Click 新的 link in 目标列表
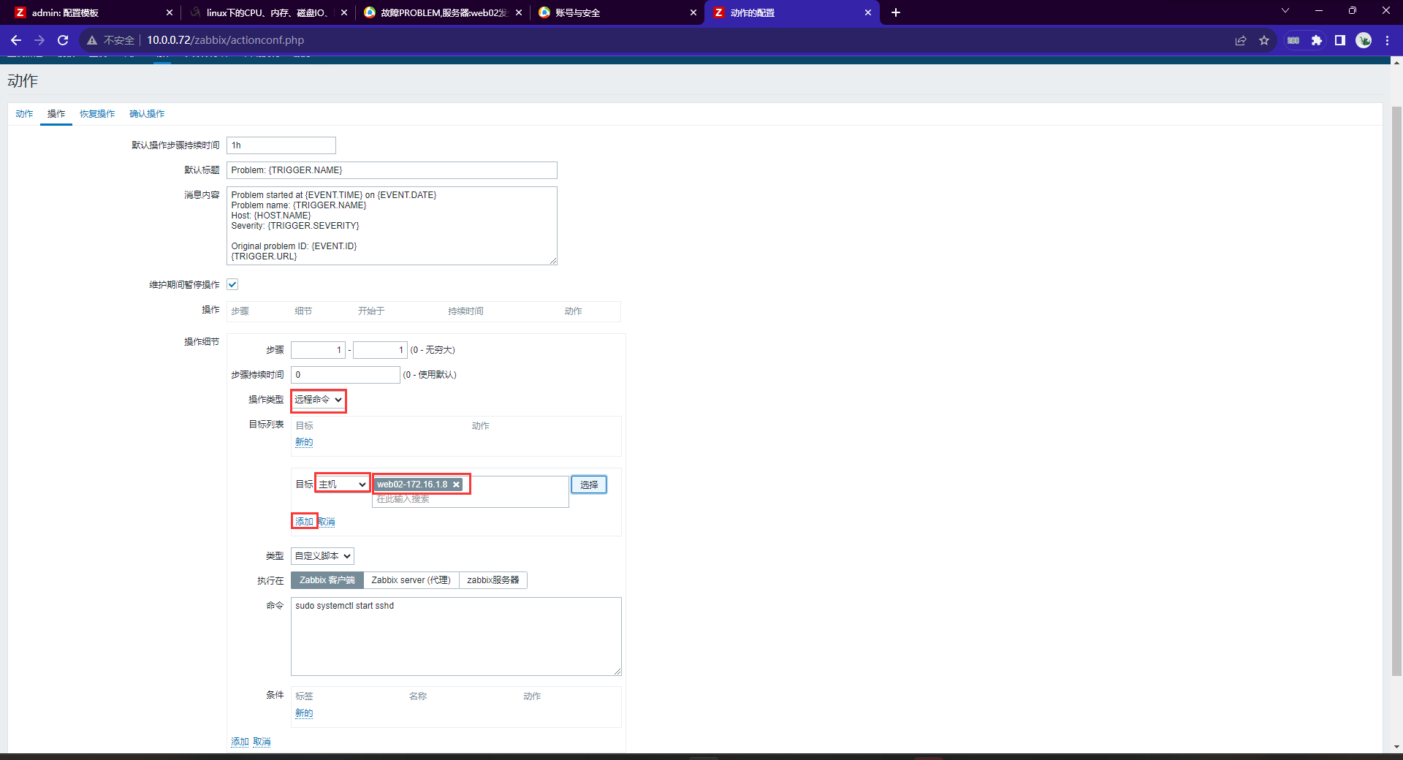This screenshot has height=760, width=1403. [304, 442]
